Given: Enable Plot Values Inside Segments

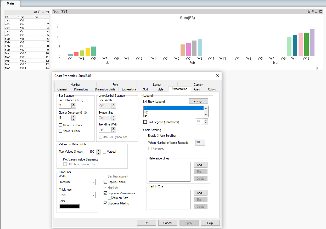Looking at the screenshot, I should (61, 159).
